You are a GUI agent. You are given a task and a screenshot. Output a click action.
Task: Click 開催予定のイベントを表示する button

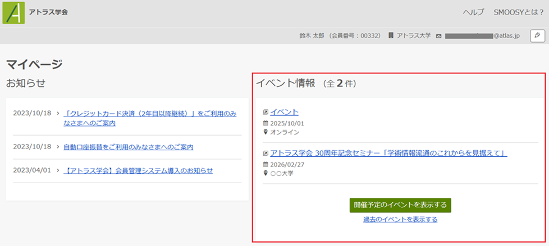(400, 205)
